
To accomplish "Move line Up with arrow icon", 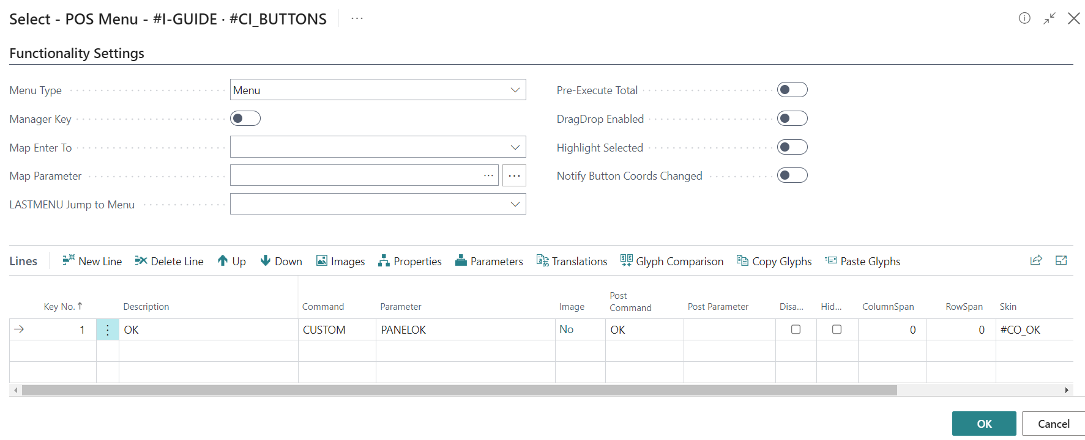I will [x=223, y=260].
